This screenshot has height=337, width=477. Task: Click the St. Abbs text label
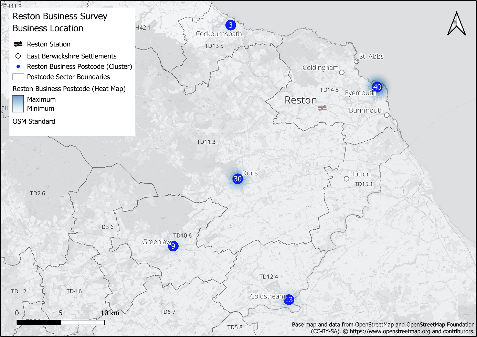coord(371,56)
